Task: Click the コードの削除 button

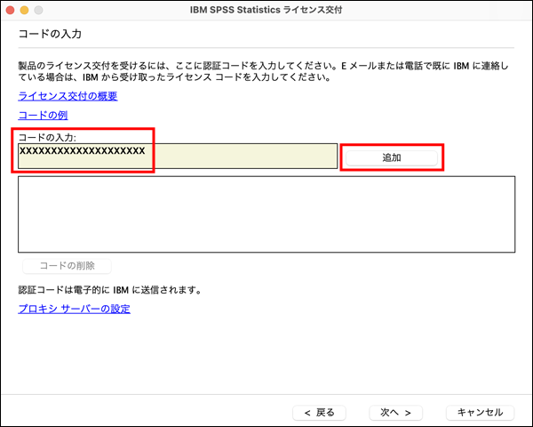Action: point(67,266)
